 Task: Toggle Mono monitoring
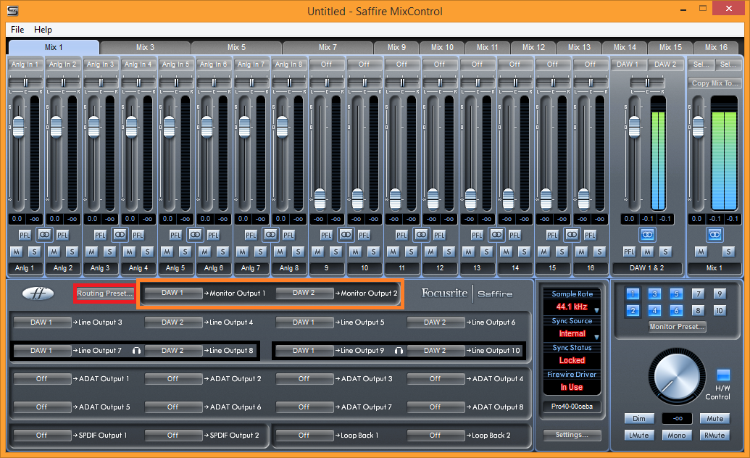(x=676, y=435)
